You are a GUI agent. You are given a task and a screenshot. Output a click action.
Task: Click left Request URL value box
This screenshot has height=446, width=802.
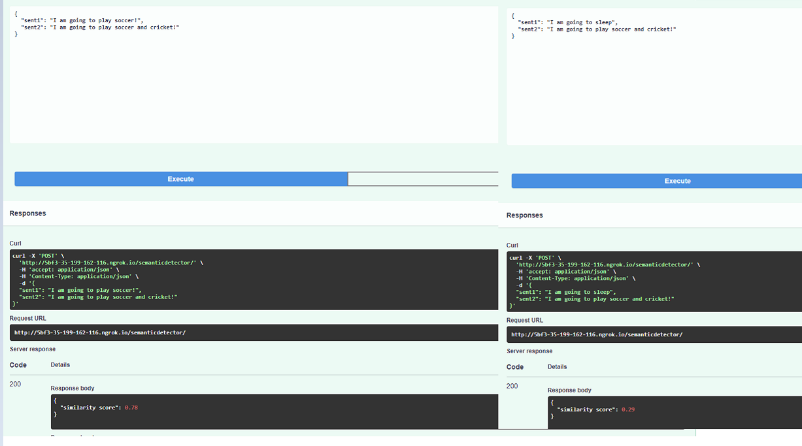254,332
